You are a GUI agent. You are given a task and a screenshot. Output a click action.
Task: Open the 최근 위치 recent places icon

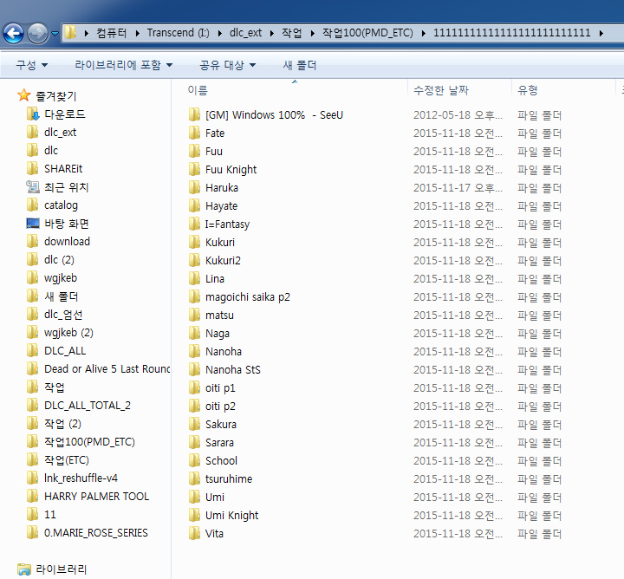(33, 187)
